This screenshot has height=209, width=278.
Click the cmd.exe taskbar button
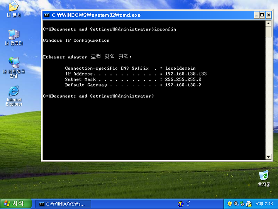coord(63,204)
